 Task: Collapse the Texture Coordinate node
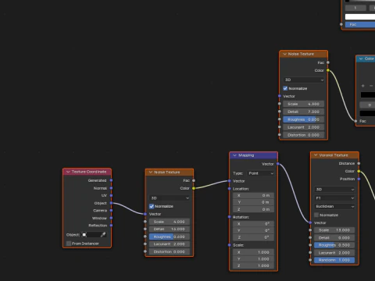(68, 172)
